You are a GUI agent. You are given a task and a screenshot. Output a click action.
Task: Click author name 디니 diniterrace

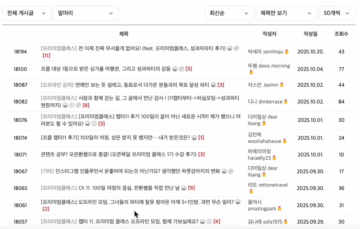point(265,102)
